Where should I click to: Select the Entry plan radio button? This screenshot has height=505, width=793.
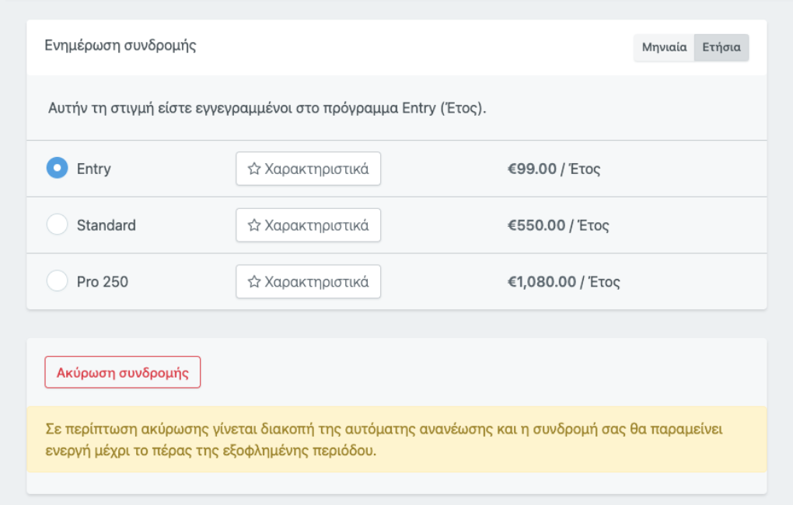57,168
